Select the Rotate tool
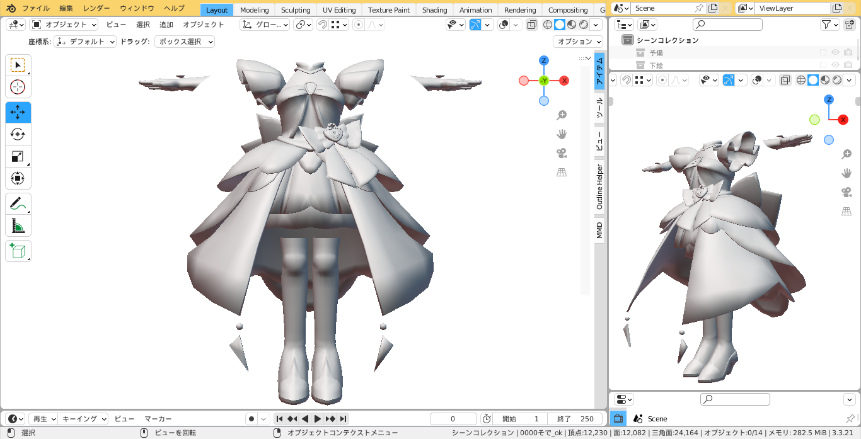Image resolution: width=861 pixels, height=439 pixels. [x=18, y=134]
